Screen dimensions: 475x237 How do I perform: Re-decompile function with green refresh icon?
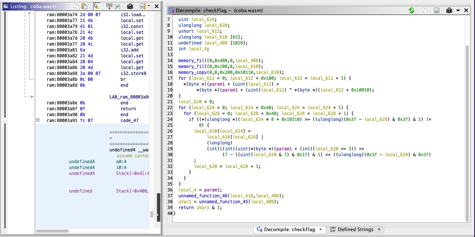click(412, 10)
